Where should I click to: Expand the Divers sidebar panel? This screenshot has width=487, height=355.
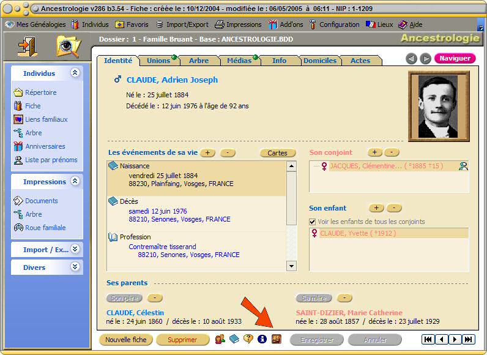click(75, 267)
